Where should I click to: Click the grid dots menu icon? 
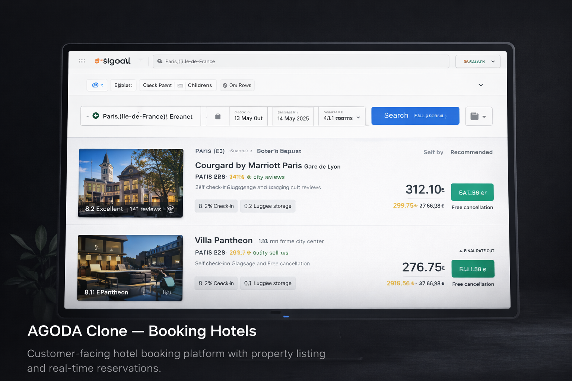[82, 61]
